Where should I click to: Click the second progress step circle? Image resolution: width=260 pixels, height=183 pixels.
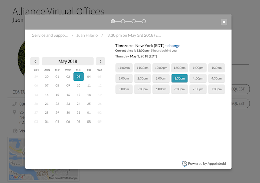pyautogui.click(x=123, y=21)
